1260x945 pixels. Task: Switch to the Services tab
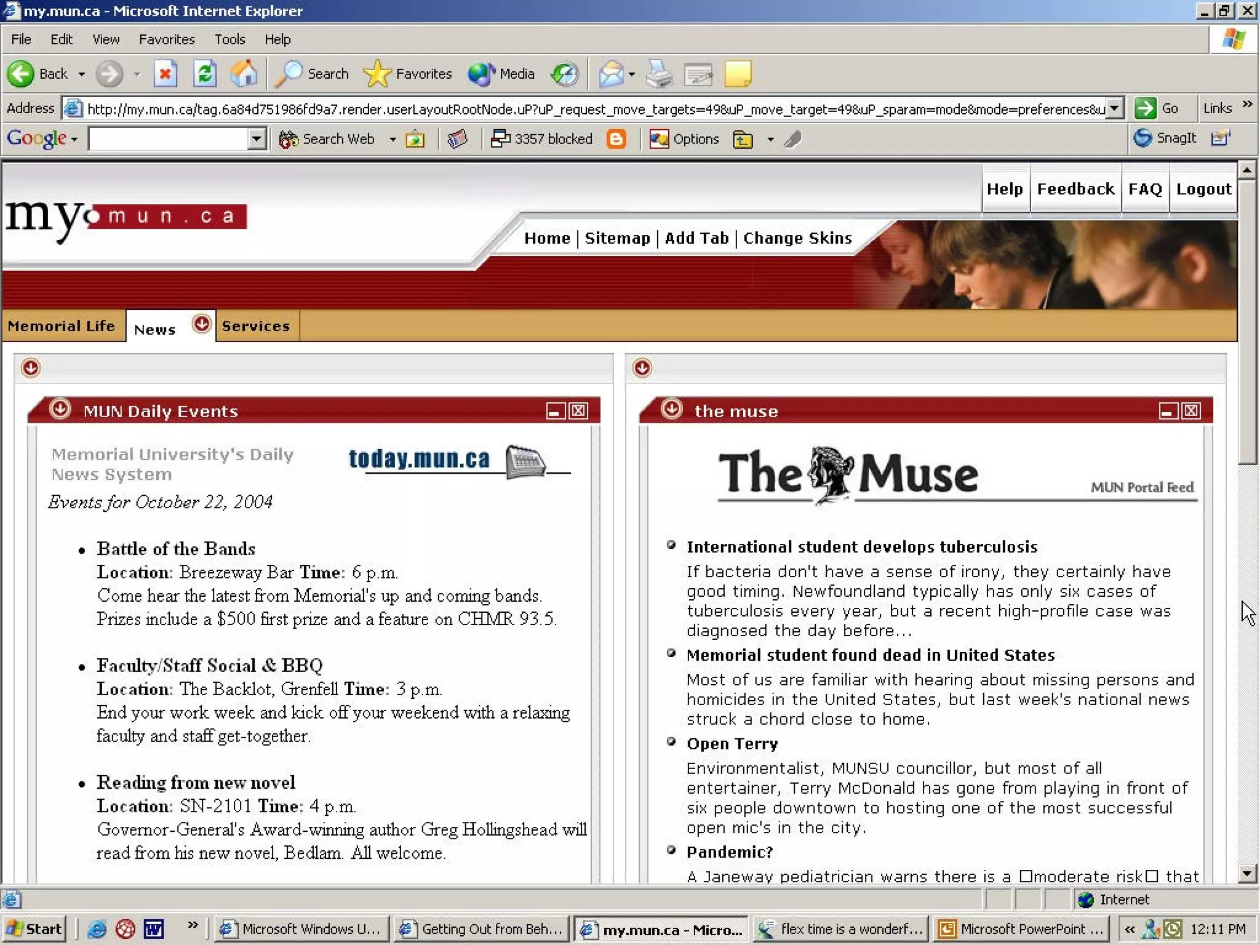coord(255,326)
